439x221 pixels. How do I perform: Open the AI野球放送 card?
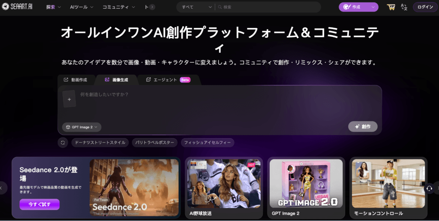224,188
